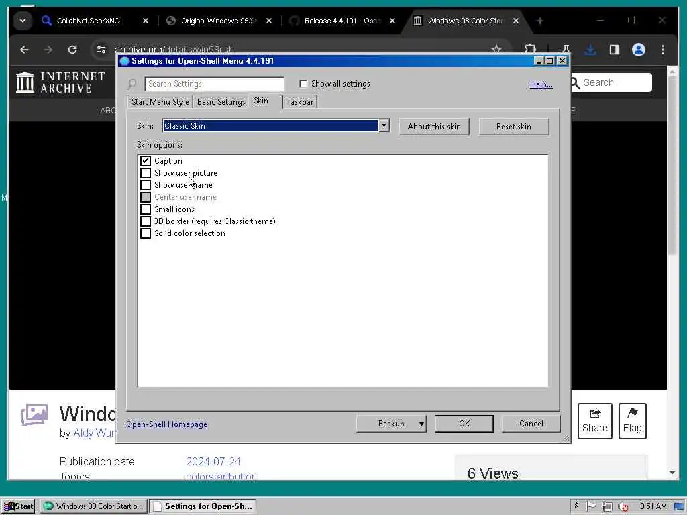687x515 pixels.
Task: Expand system tray hidden icons arrow
Action: pos(576,506)
